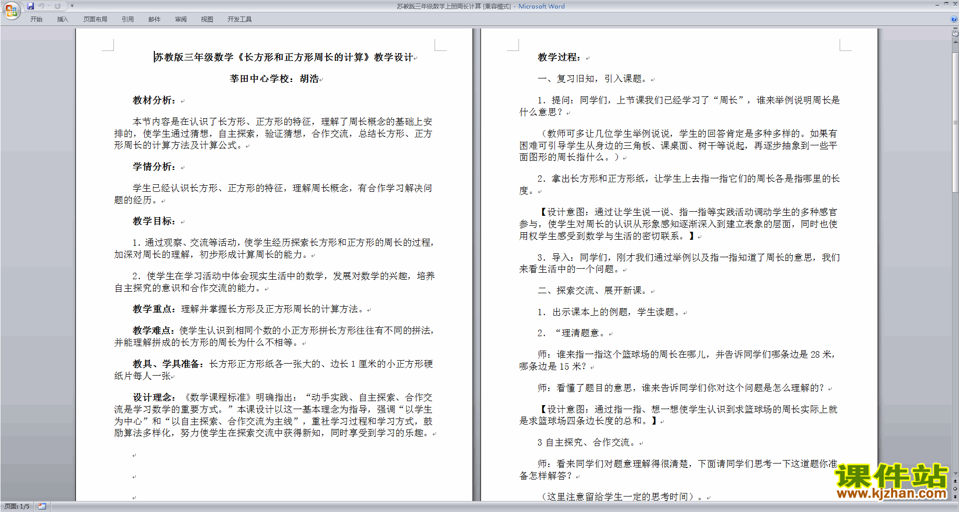
Task: Open the 插入 ribbon tab
Action: click(62, 19)
